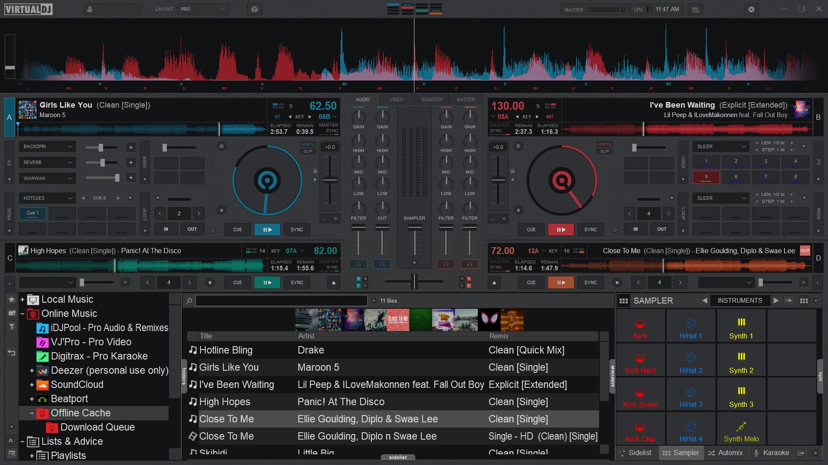Click the crossfader slider
This screenshot has width=828, height=465.
coord(414,282)
